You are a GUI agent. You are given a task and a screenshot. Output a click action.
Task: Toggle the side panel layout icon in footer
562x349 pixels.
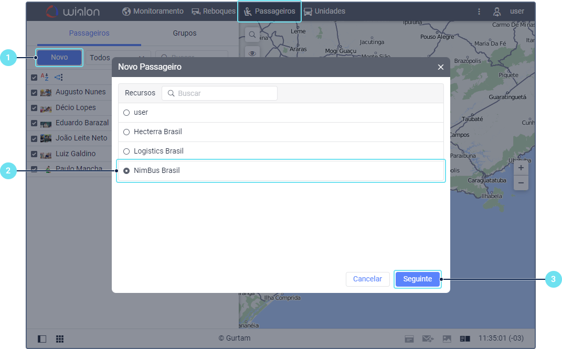(x=42, y=339)
